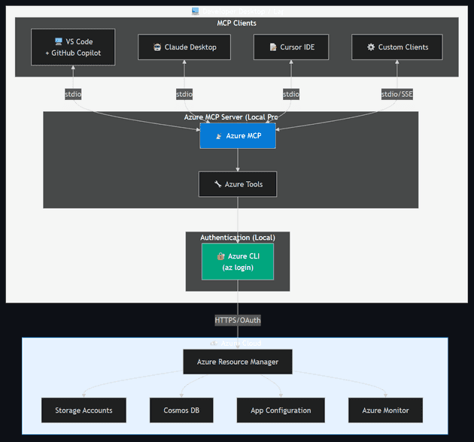Click the lock icon in Azure CLI node

[x=221, y=256]
